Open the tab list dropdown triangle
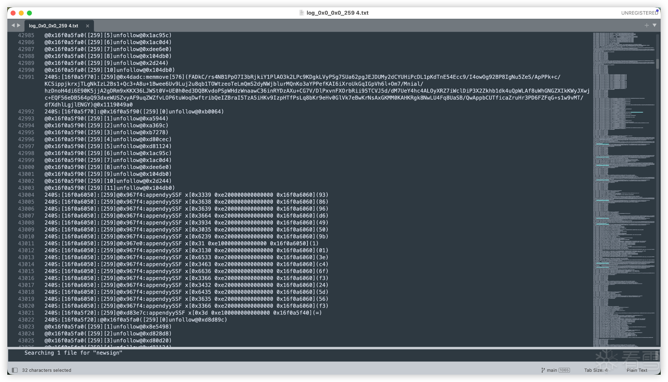 (x=654, y=25)
